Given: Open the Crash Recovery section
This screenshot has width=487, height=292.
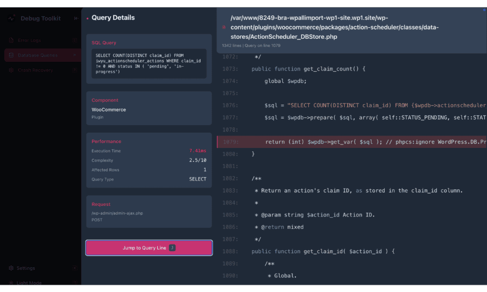Looking at the screenshot, I should pyautogui.click(x=42, y=70).
